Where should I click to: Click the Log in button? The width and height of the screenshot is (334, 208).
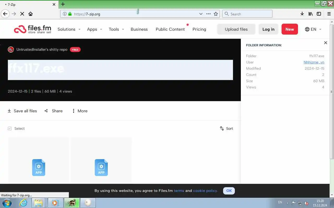pos(268,29)
